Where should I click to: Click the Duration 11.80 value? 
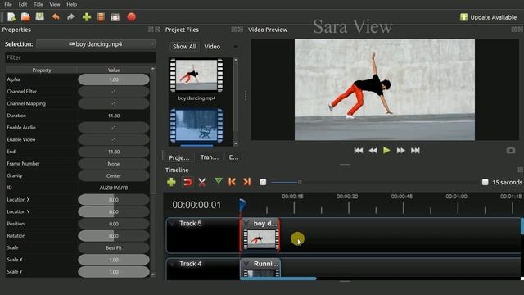click(114, 116)
